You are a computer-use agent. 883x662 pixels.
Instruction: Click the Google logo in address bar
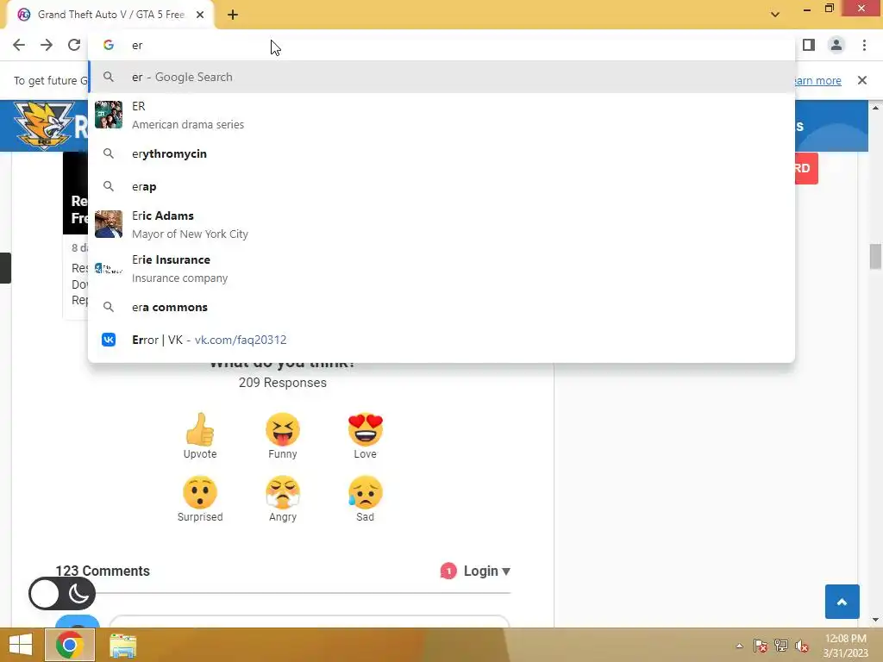[109, 45]
